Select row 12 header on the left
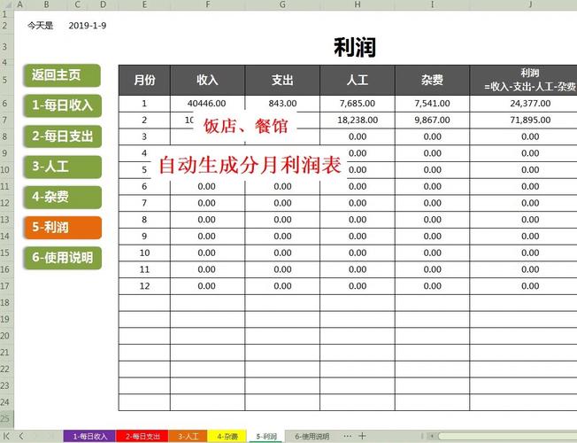Viewport: 577px width, 443px height. (x=6, y=202)
